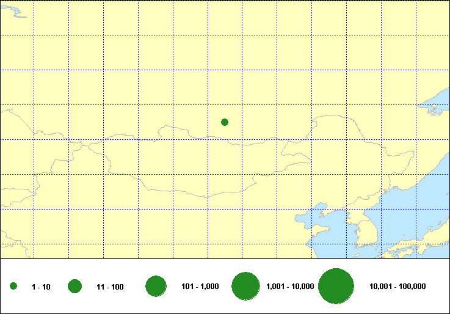Click the Bohai Sea bay west of Korea
The width and height of the screenshot is (450, 314).
point(311,221)
